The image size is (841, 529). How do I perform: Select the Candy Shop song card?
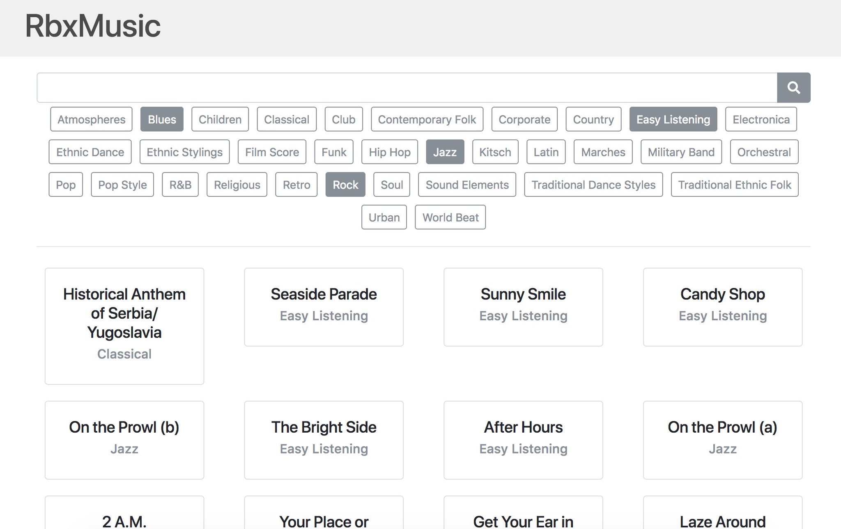tap(722, 307)
